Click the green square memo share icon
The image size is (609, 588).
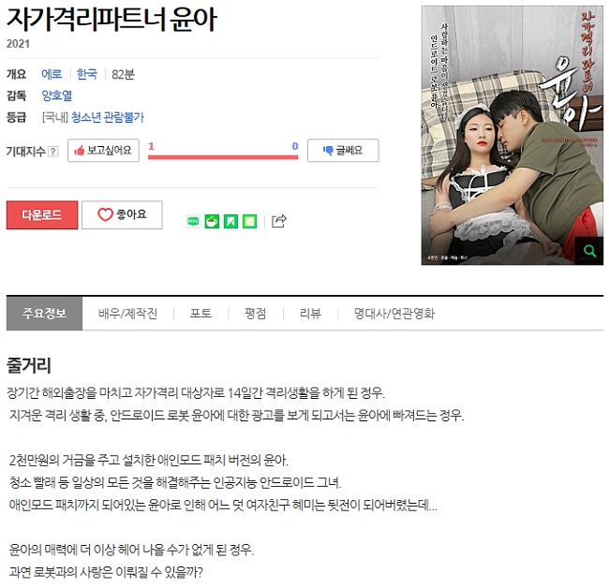(x=249, y=221)
